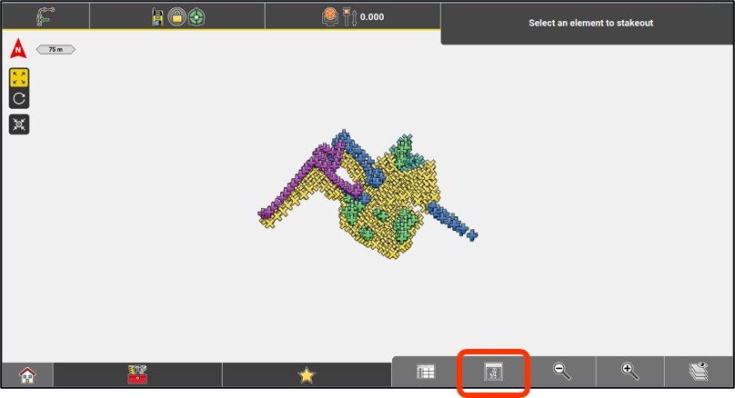Image resolution: width=735 pixels, height=398 pixels.
Task: Click the red north arrow compass
Action: (x=18, y=49)
